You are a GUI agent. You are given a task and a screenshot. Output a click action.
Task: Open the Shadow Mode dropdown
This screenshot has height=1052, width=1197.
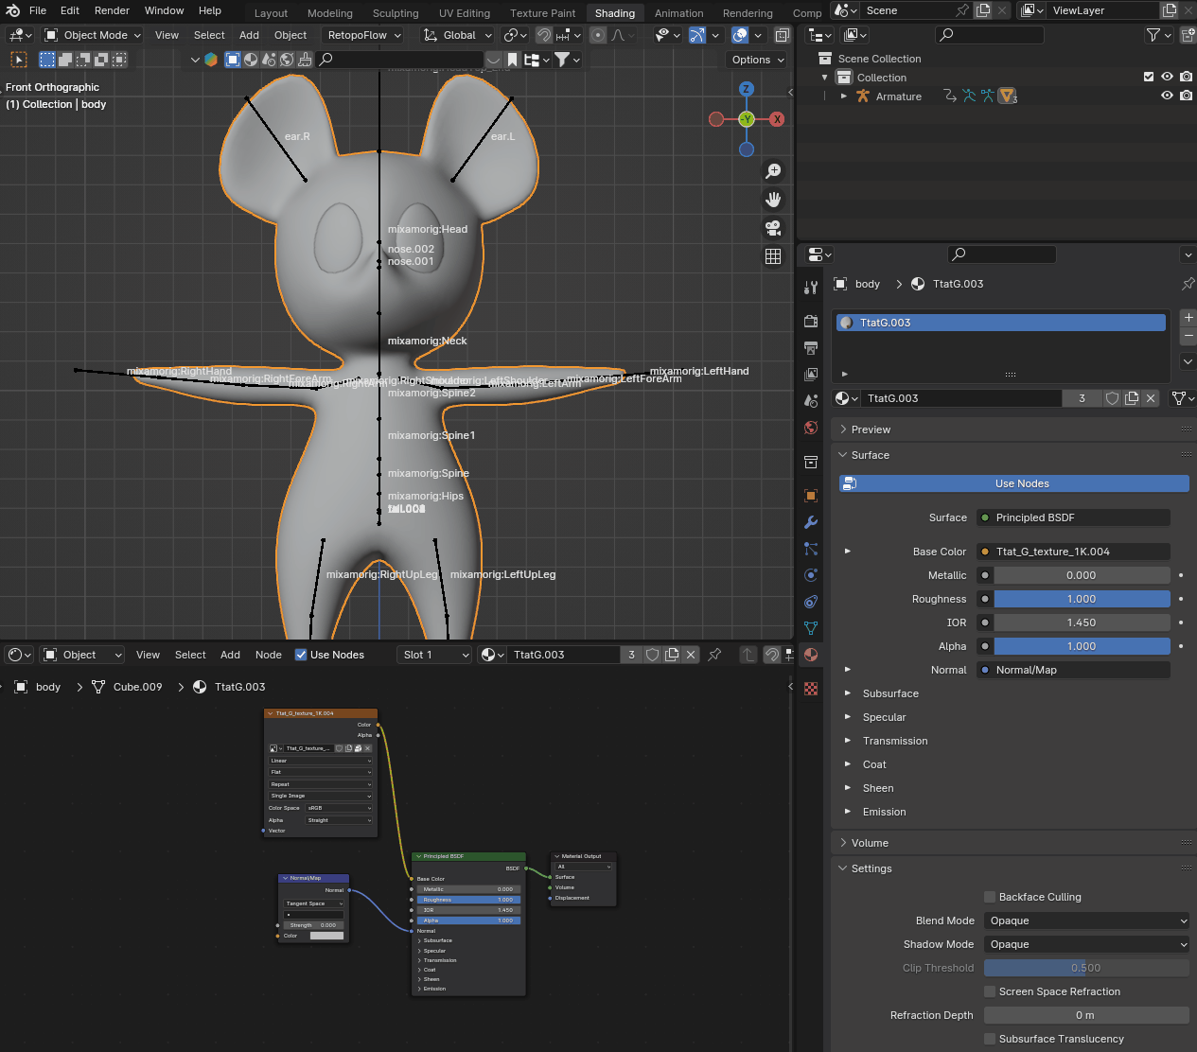[1086, 944]
